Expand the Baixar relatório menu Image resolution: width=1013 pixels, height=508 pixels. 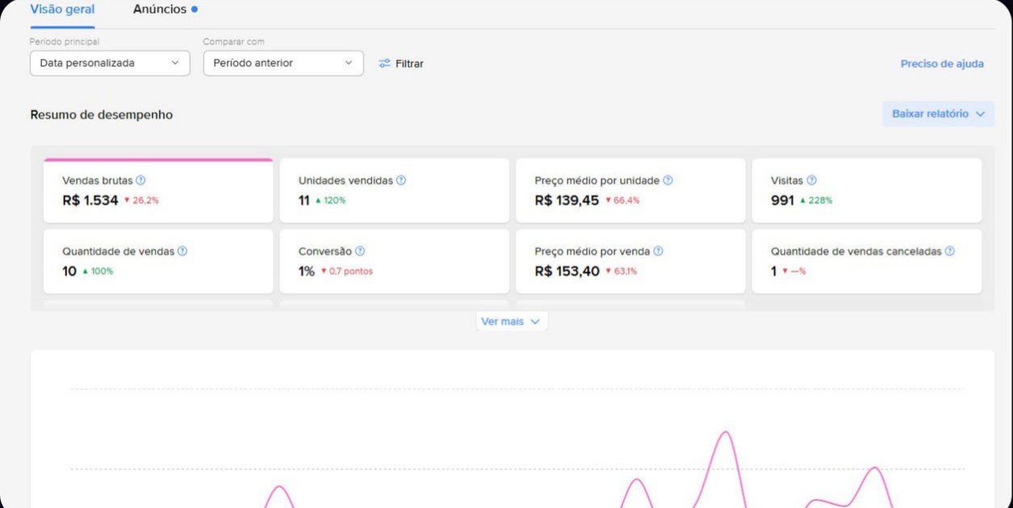938,114
